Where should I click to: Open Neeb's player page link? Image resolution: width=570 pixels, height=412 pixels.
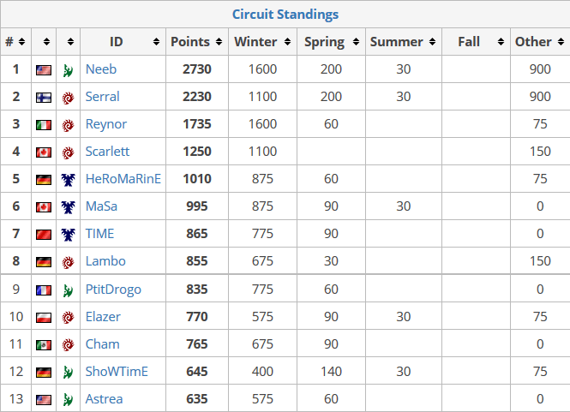[101, 69]
